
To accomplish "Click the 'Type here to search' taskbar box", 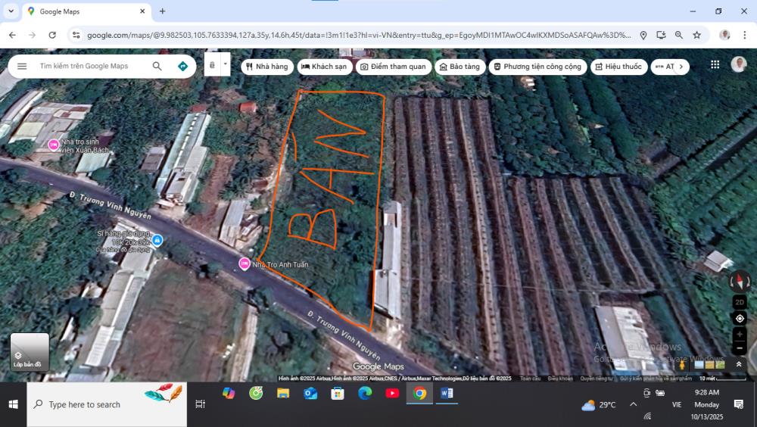I will point(107,404).
